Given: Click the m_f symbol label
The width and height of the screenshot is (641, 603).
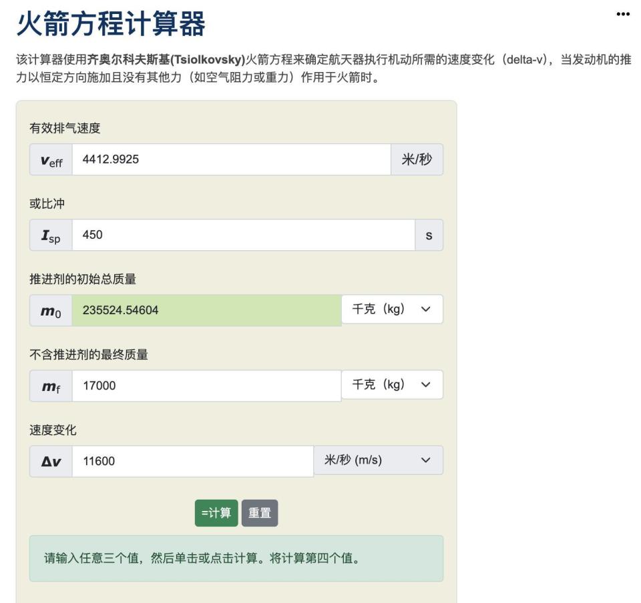Looking at the screenshot, I should 50,384.
